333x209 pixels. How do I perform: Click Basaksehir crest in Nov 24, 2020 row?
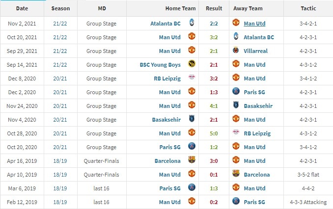pyautogui.click(x=236, y=105)
